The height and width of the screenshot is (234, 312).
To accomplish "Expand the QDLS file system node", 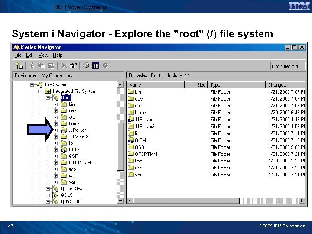I will coord(48,195).
